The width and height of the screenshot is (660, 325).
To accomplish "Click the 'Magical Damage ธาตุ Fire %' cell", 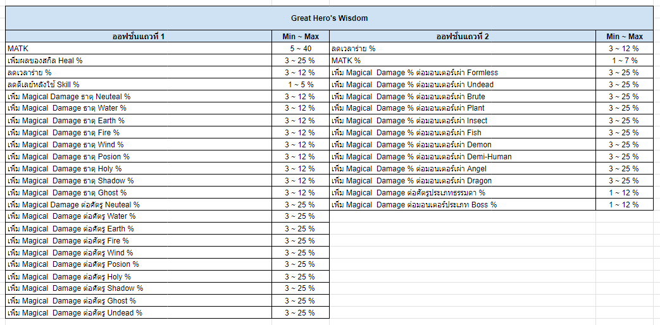I will [x=139, y=132].
